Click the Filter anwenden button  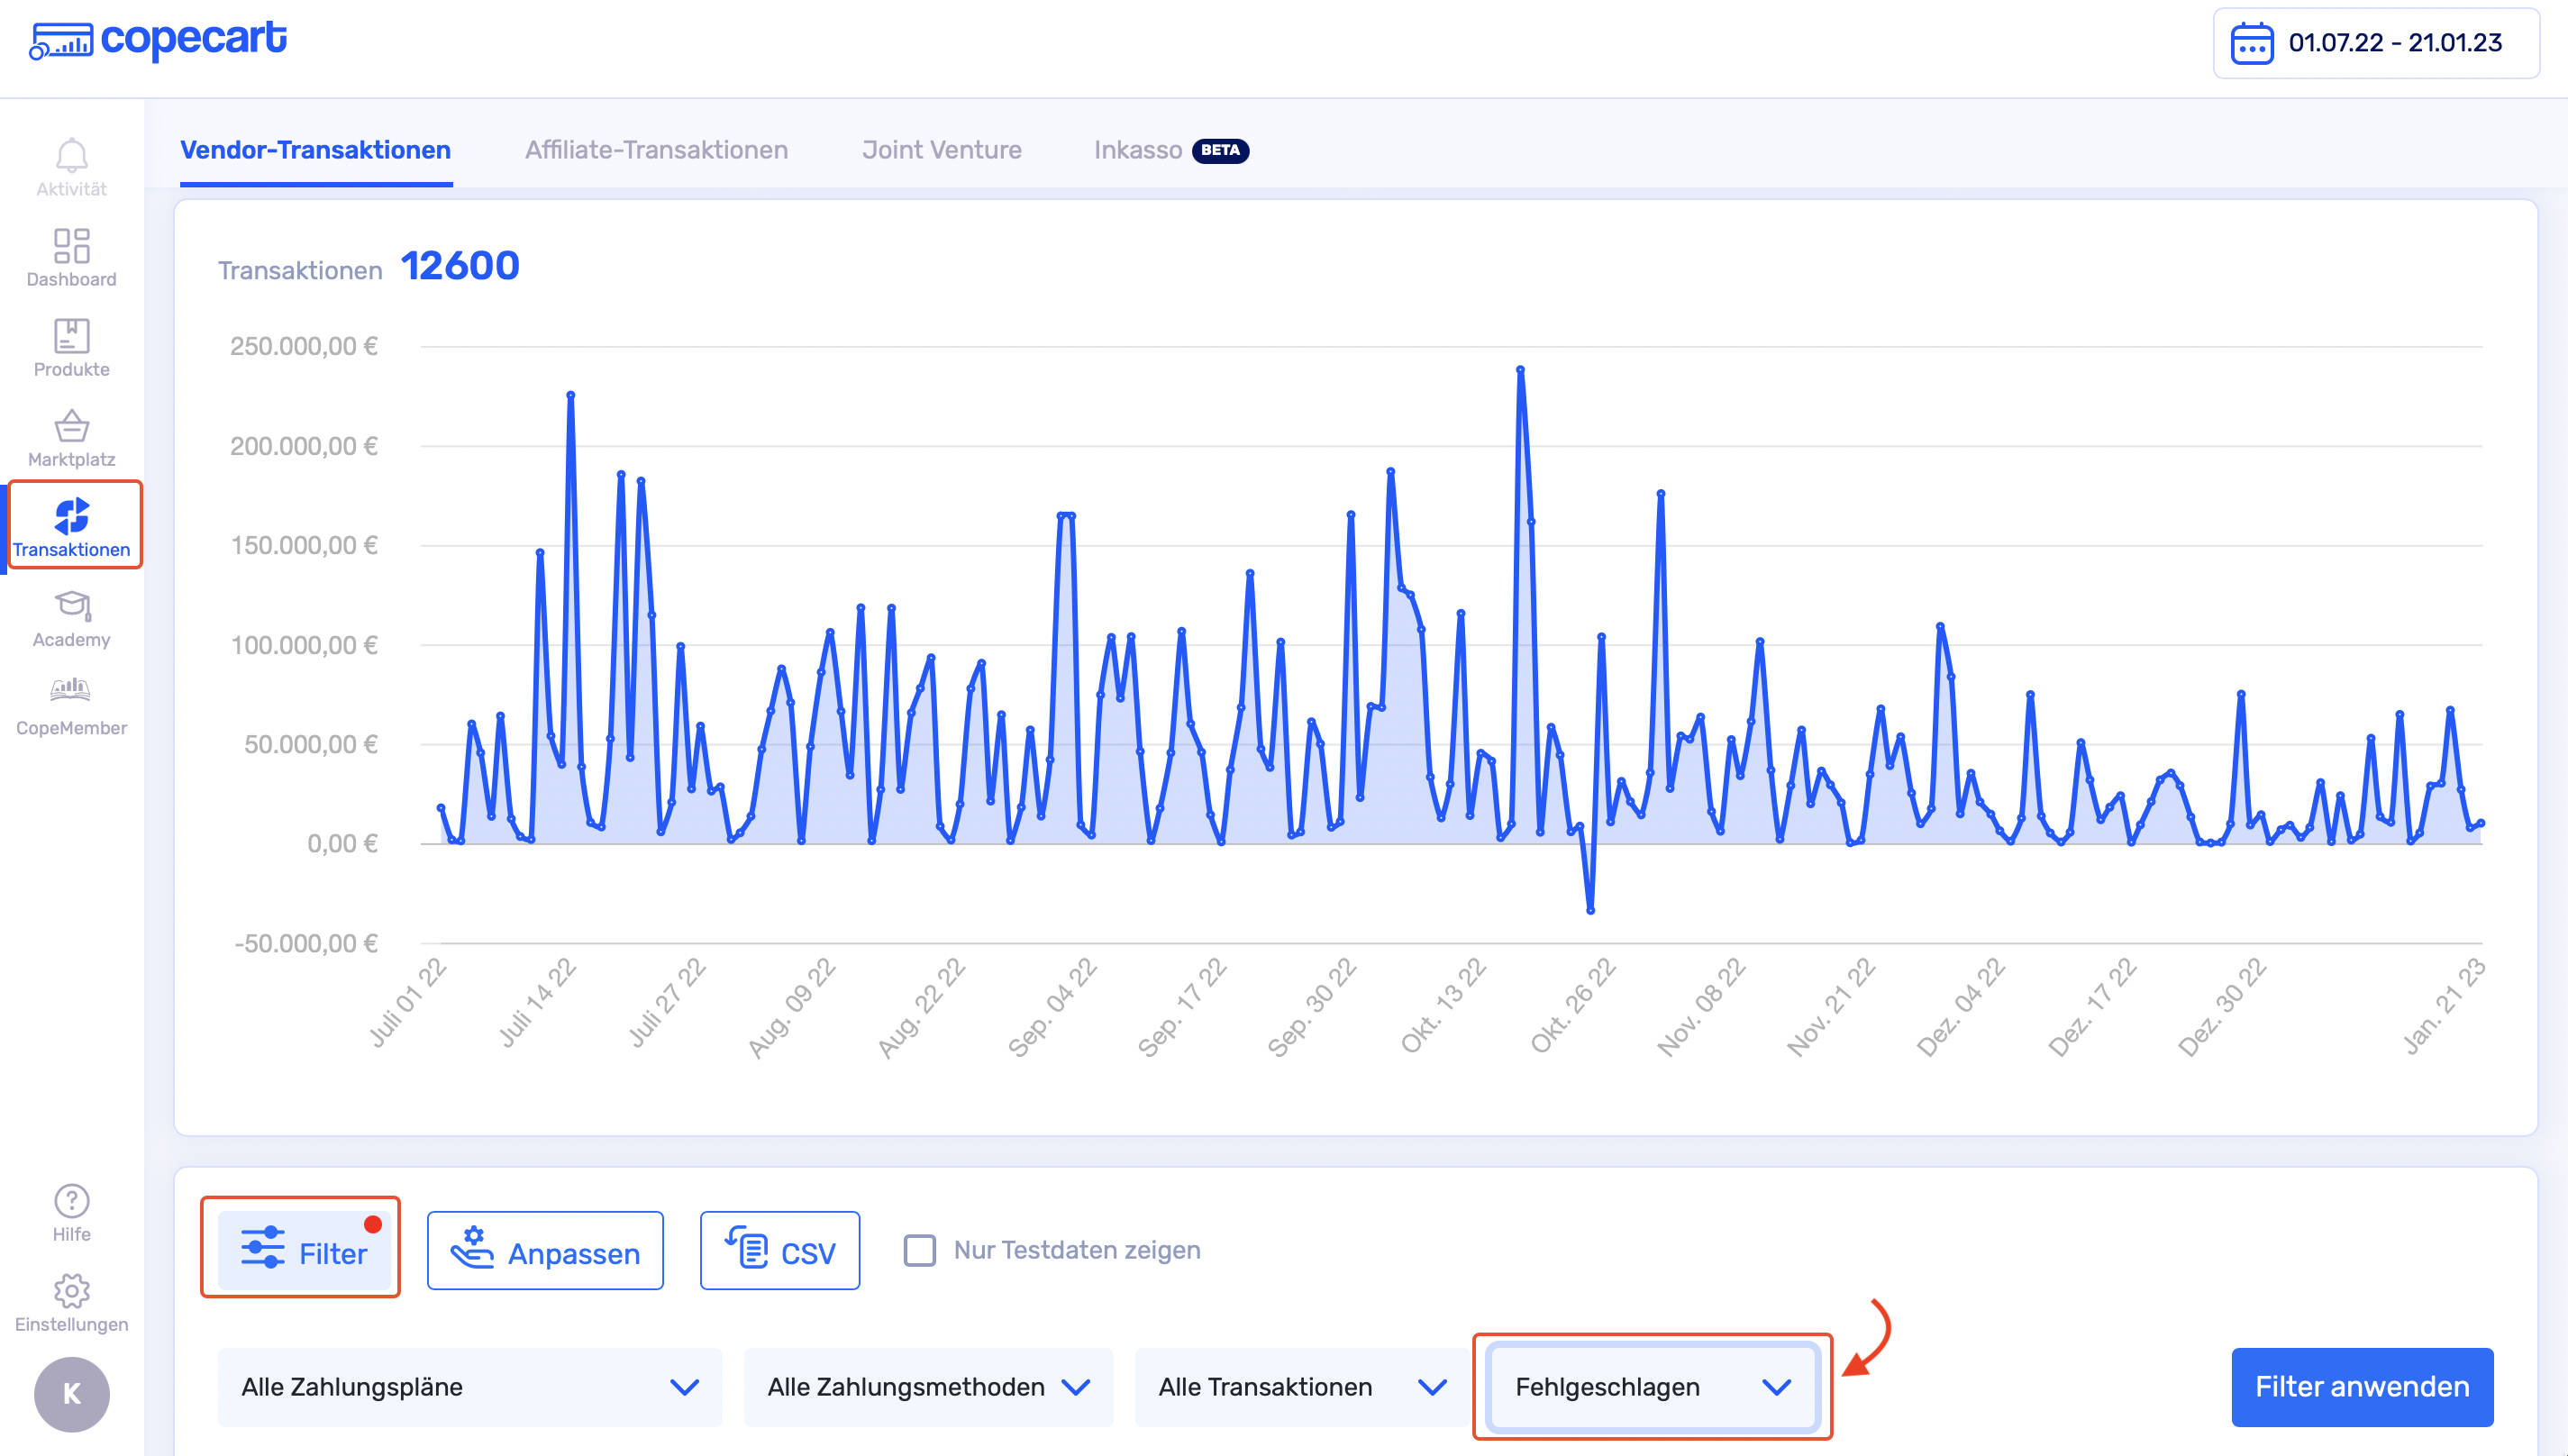tap(2361, 1387)
